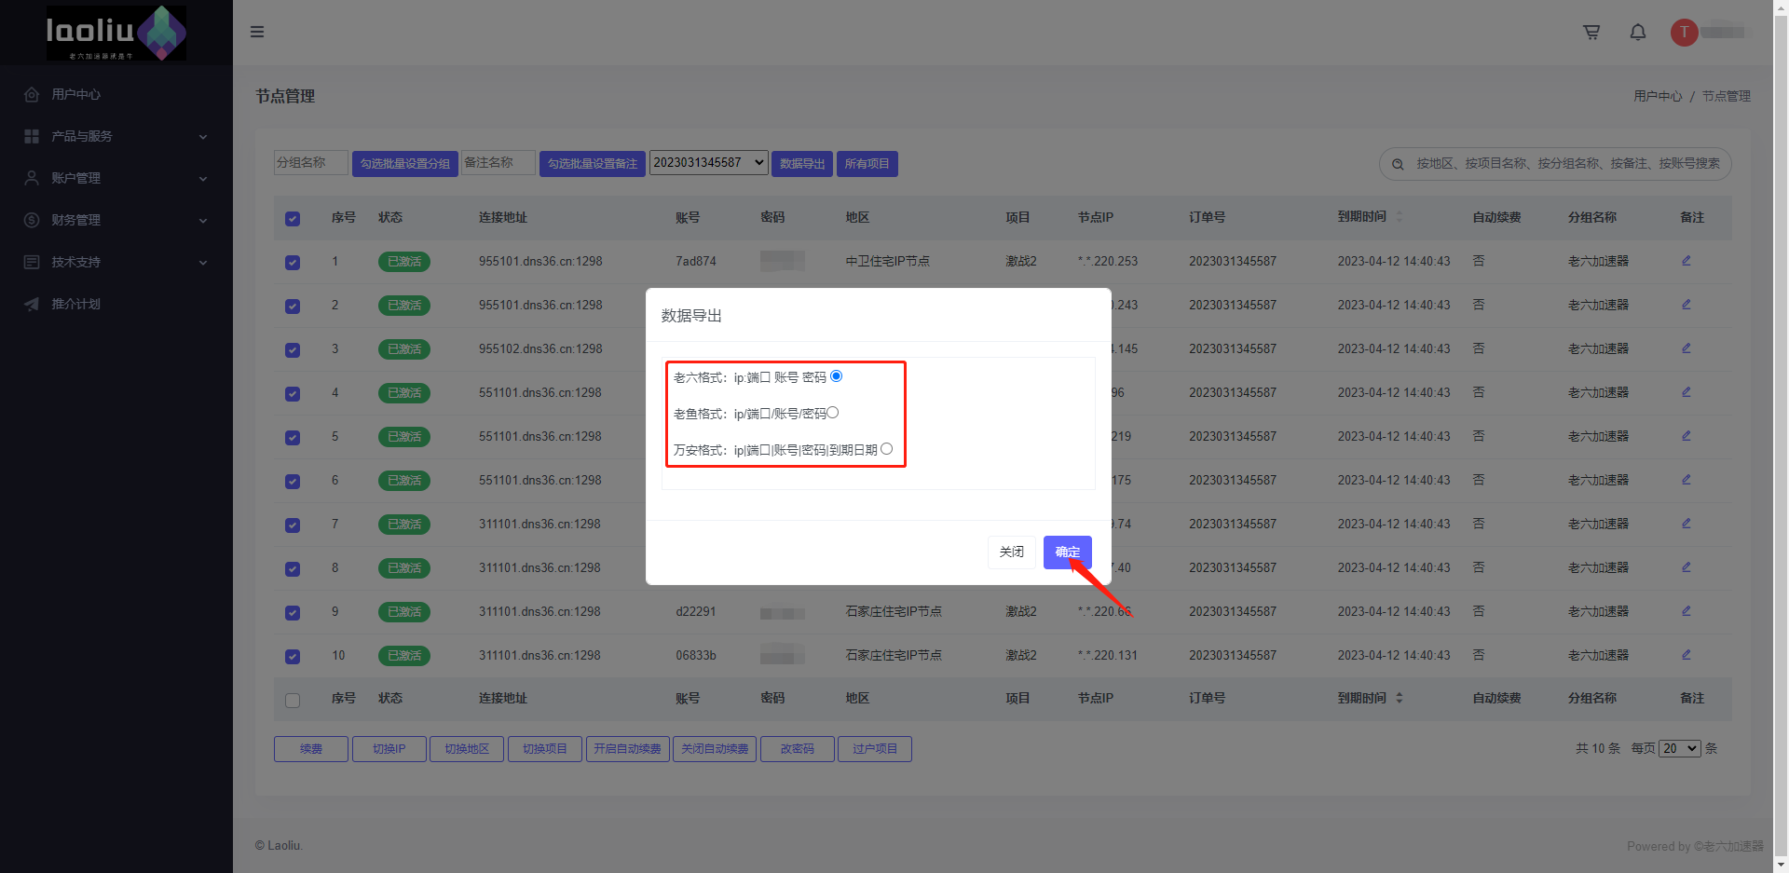This screenshot has width=1789, height=873.
Task: Uncheck the checkbox for row 9
Action: click(x=293, y=613)
